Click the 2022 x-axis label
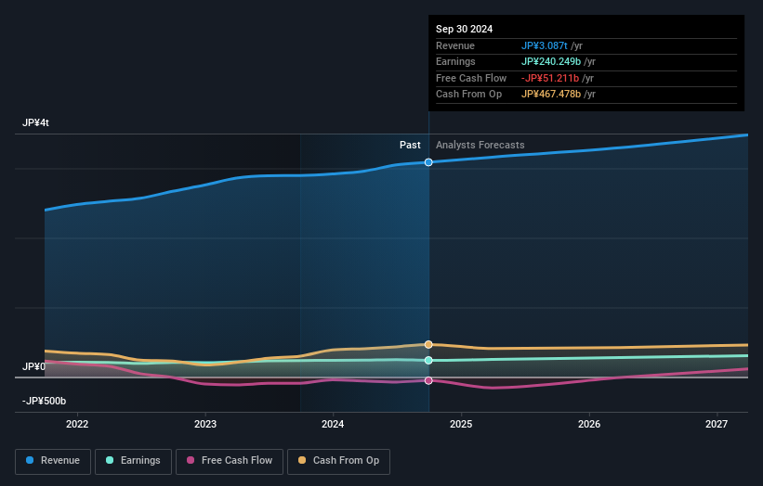Image resolution: width=763 pixels, height=486 pixels. point(77,424)
